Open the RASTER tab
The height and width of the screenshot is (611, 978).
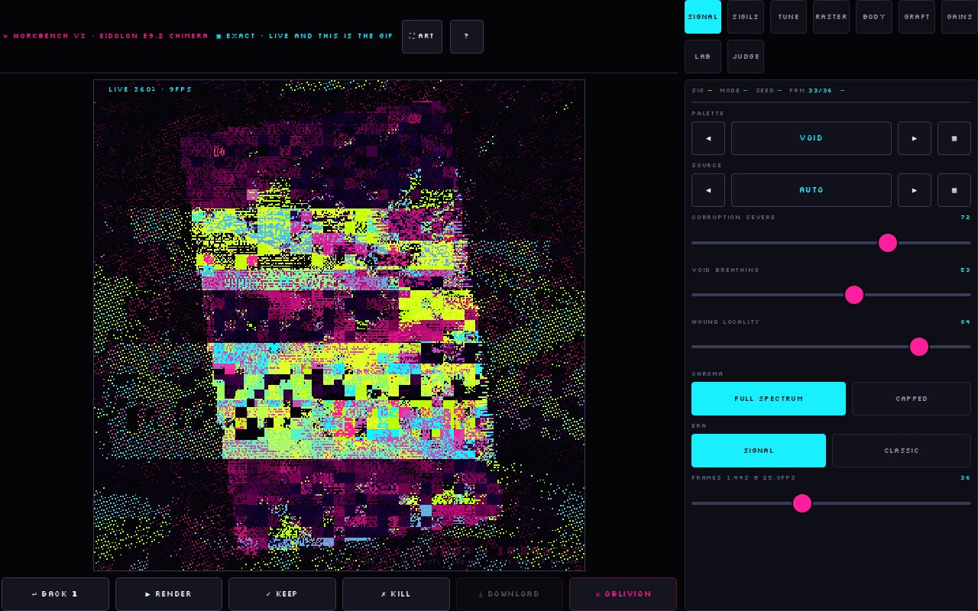click(x=831, y=17)
